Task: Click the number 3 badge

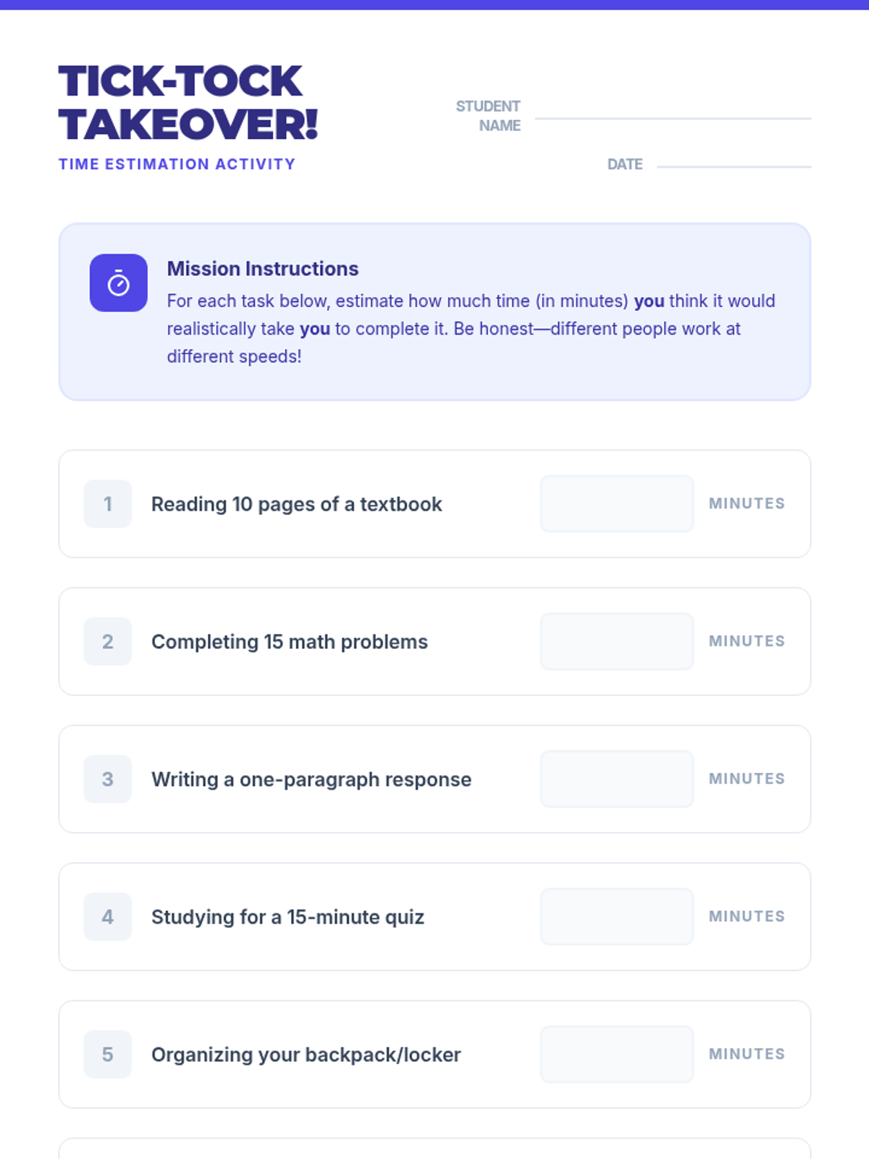Action: [108, 779]
